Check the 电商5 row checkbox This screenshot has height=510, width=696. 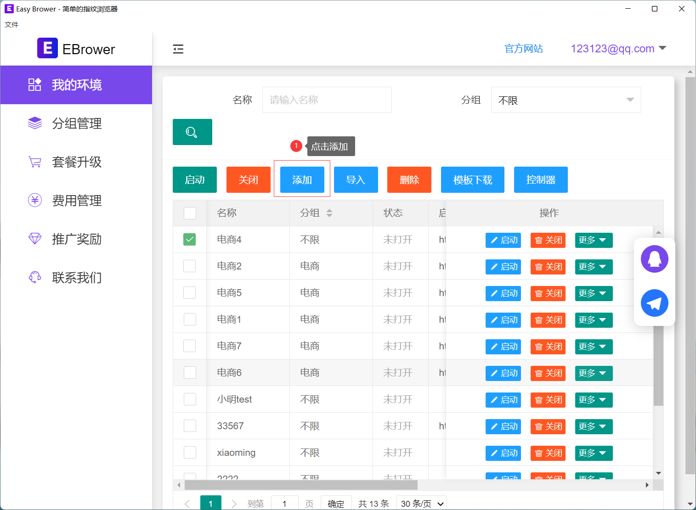[190, 293]
